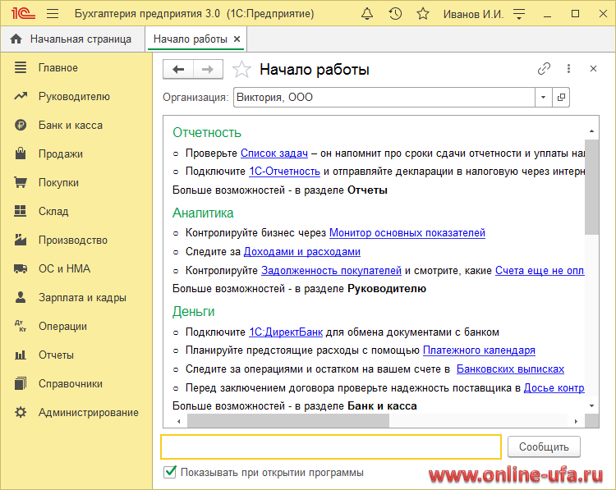Open the Склад section
The width and height of the screenshot is (616, 490).
[x=53, y=211]
